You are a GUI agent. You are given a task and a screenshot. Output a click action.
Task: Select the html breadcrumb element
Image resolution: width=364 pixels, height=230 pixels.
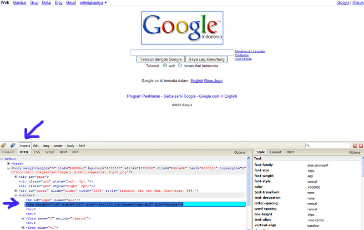82,146
